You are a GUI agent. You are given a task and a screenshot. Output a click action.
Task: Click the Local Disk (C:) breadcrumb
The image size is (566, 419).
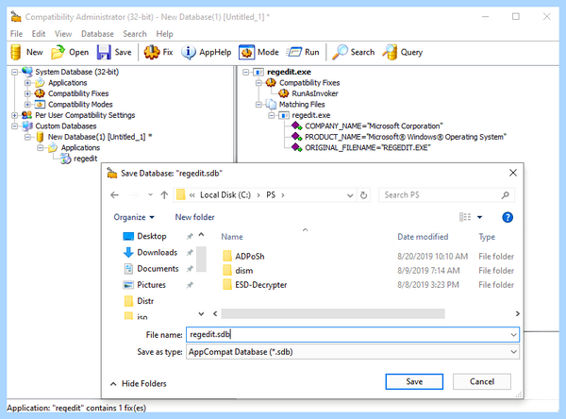(x=225, y=195)
